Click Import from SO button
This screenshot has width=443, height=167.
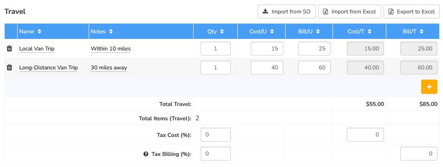pyautogui.click(x=287, y=12)
